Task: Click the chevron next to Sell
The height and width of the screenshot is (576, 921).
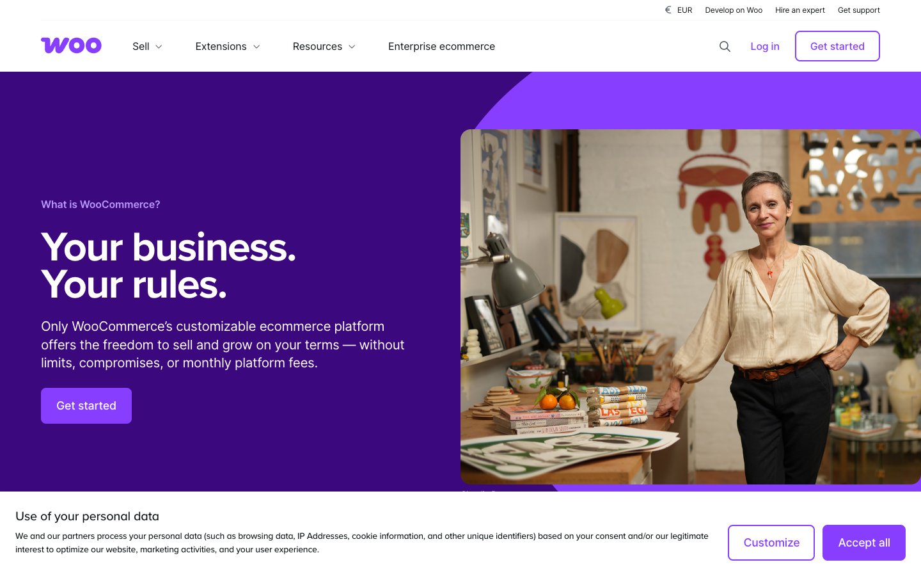Action: 159,47
